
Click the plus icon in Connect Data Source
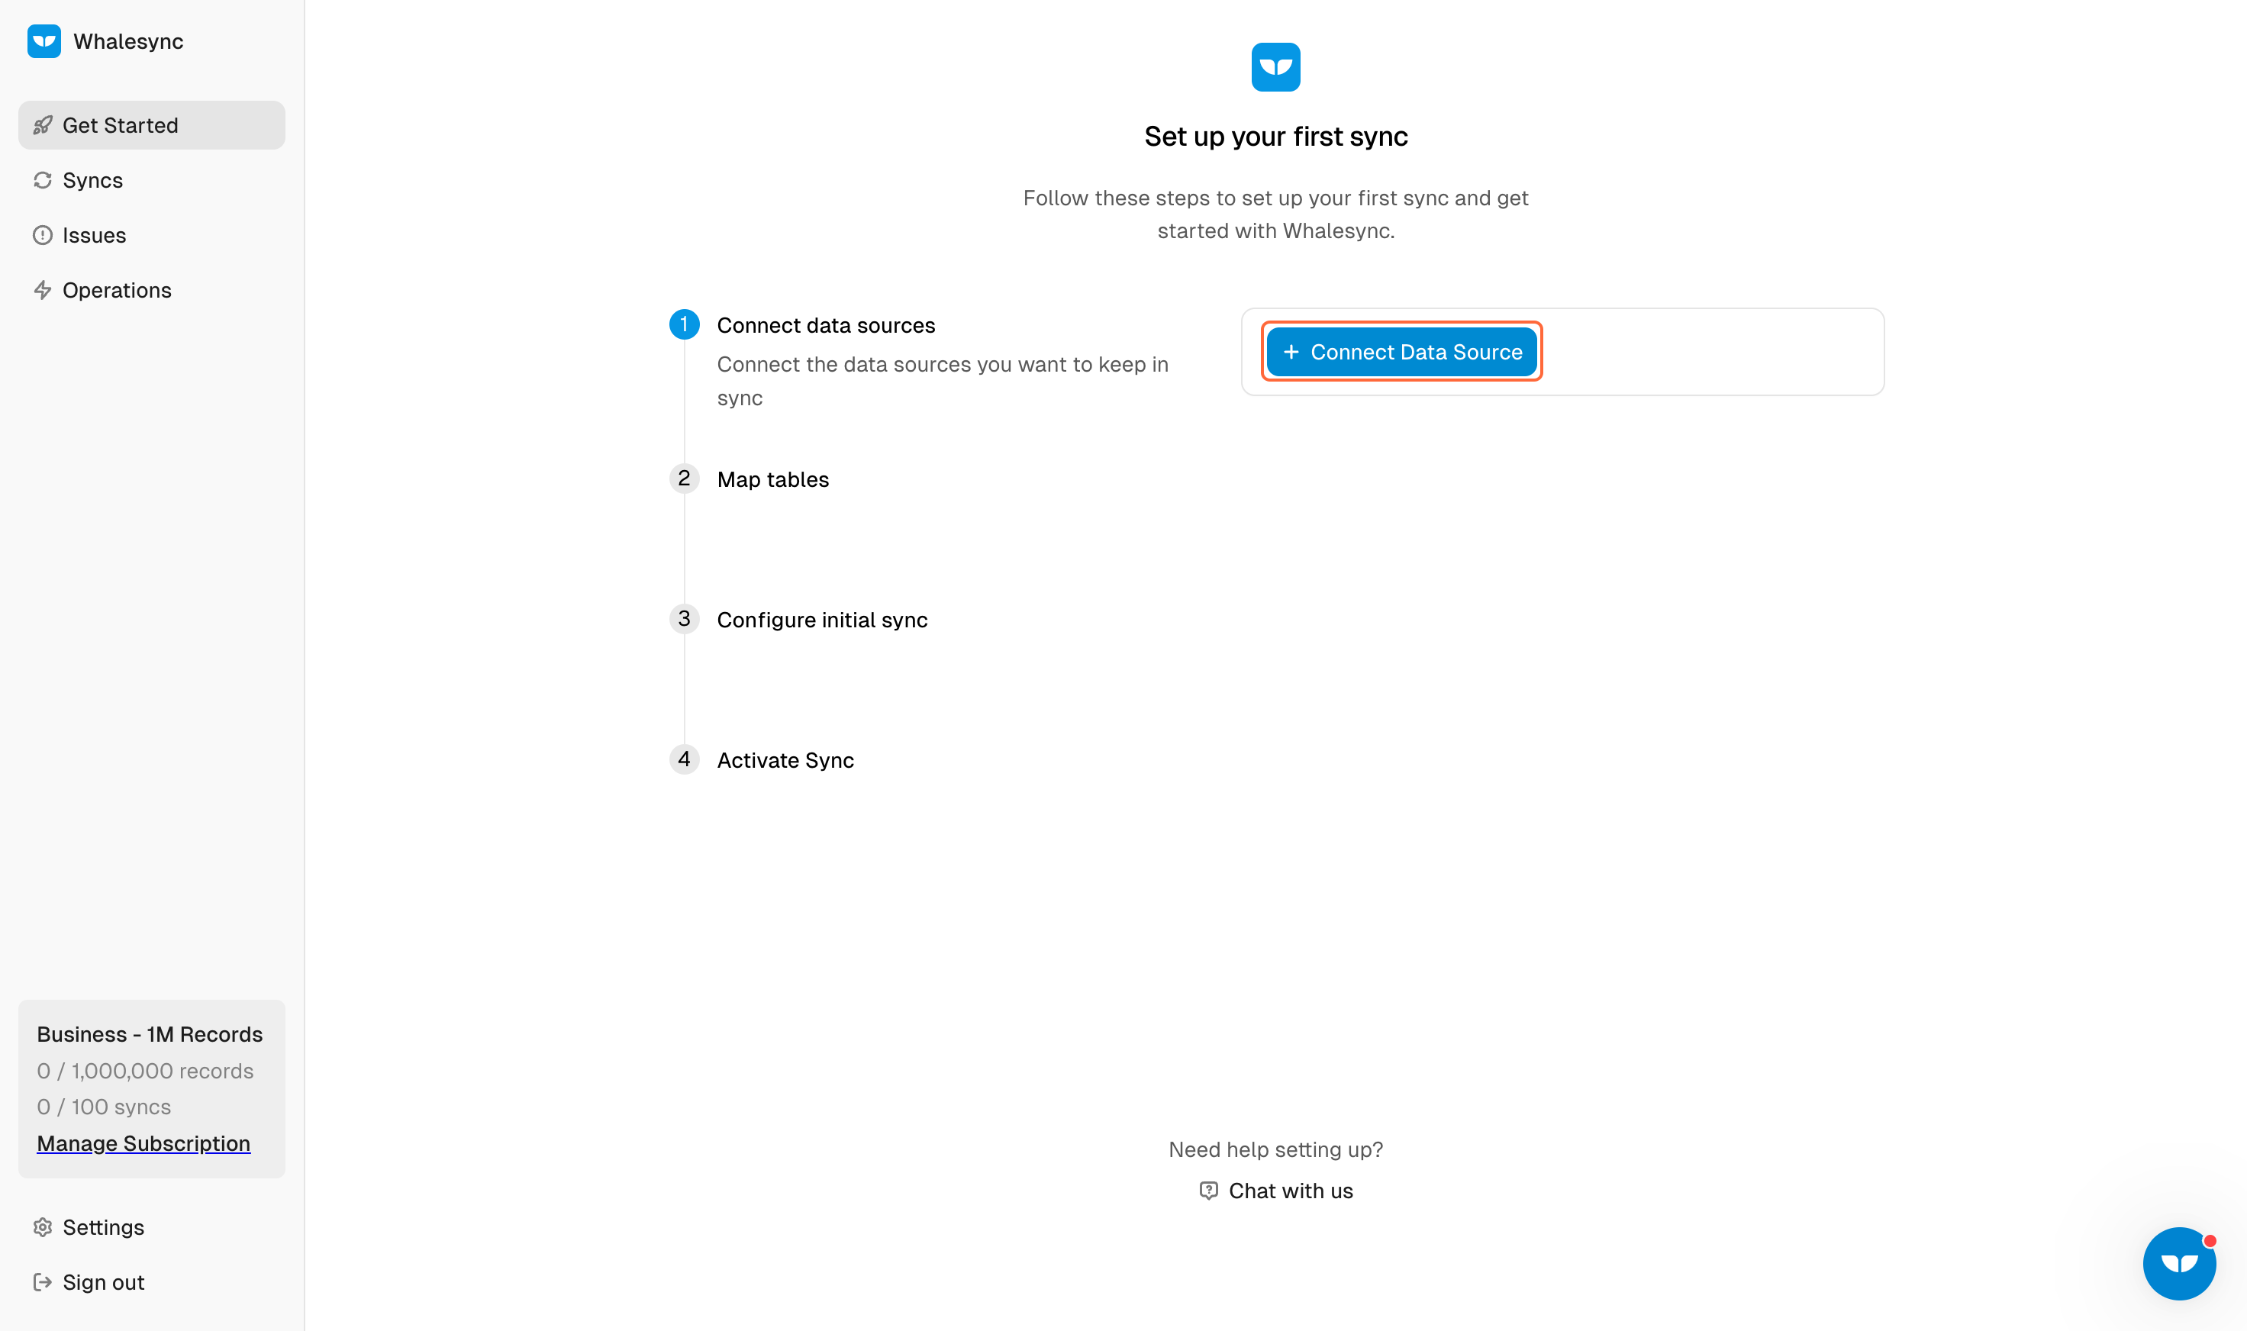pyautogui.click(x=1291, y=352)
